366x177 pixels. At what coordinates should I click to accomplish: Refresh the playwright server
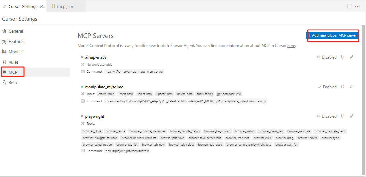[343, 116]
